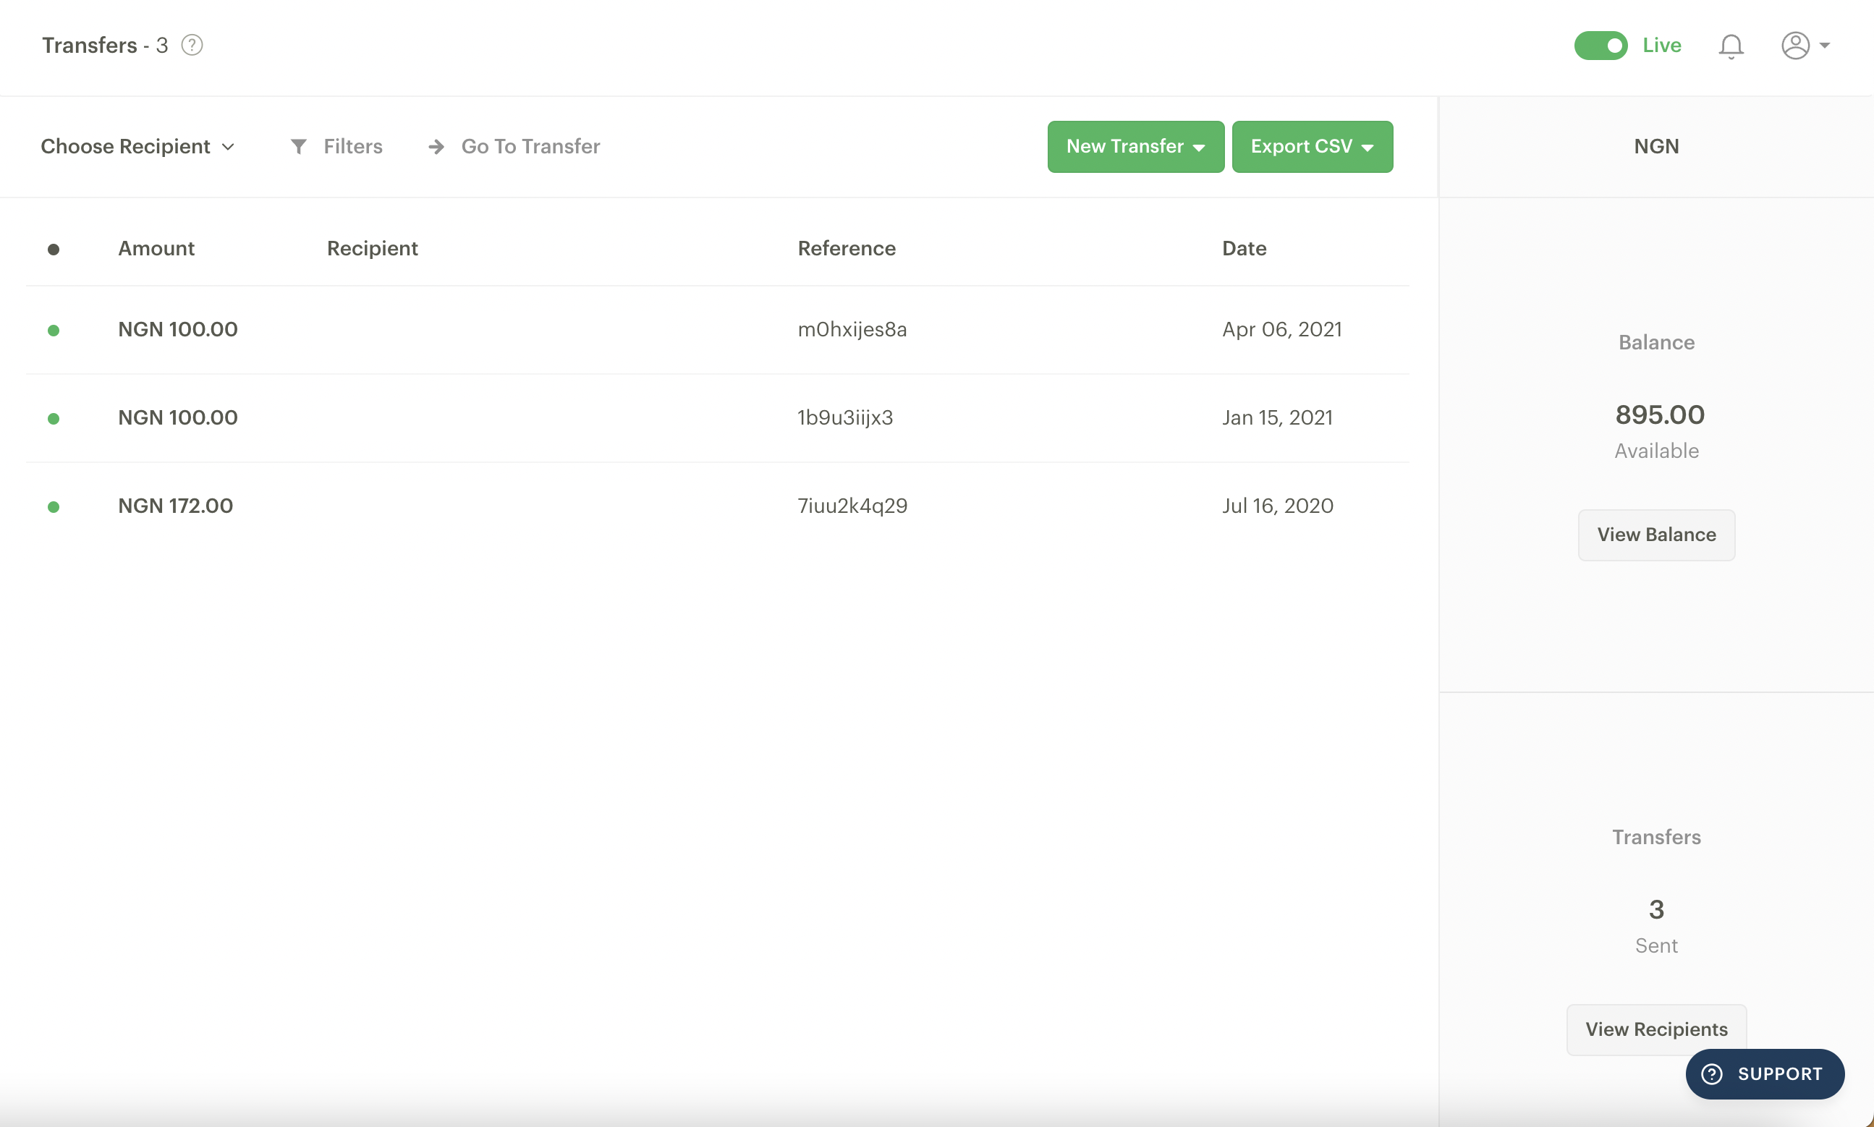This screenshot has height=1127, width=1874.
Task: Click the status dot in table header
Action: tap(53, 249)
